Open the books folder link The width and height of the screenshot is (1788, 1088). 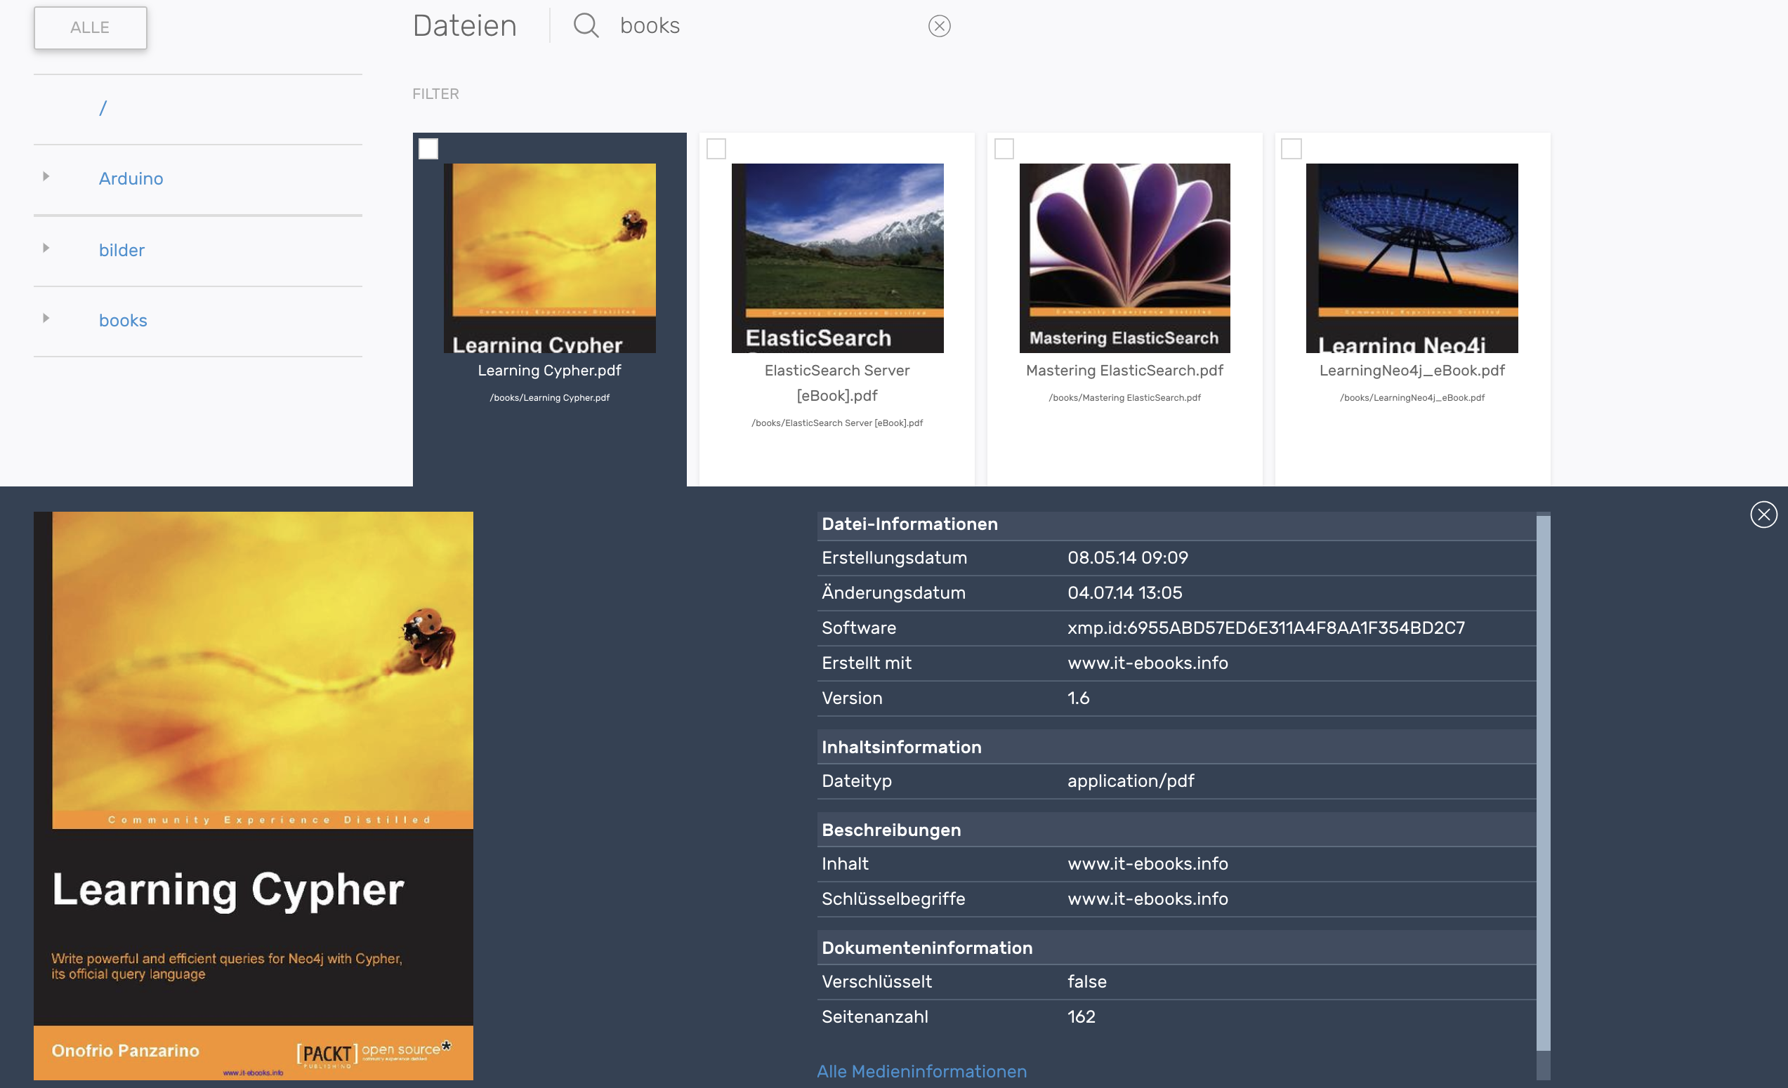coord(123,321)
